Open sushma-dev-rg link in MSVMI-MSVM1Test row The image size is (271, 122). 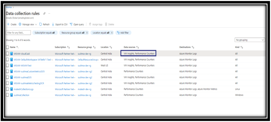pyautogui.click(x=84, y=65)
